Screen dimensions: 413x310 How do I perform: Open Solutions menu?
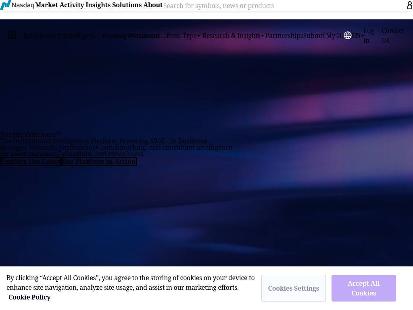(x=127, y=5)
